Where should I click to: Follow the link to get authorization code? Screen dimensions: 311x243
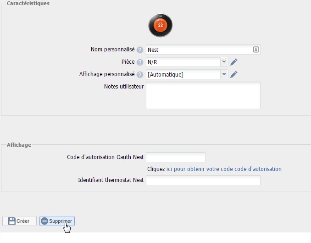(224, 169)
